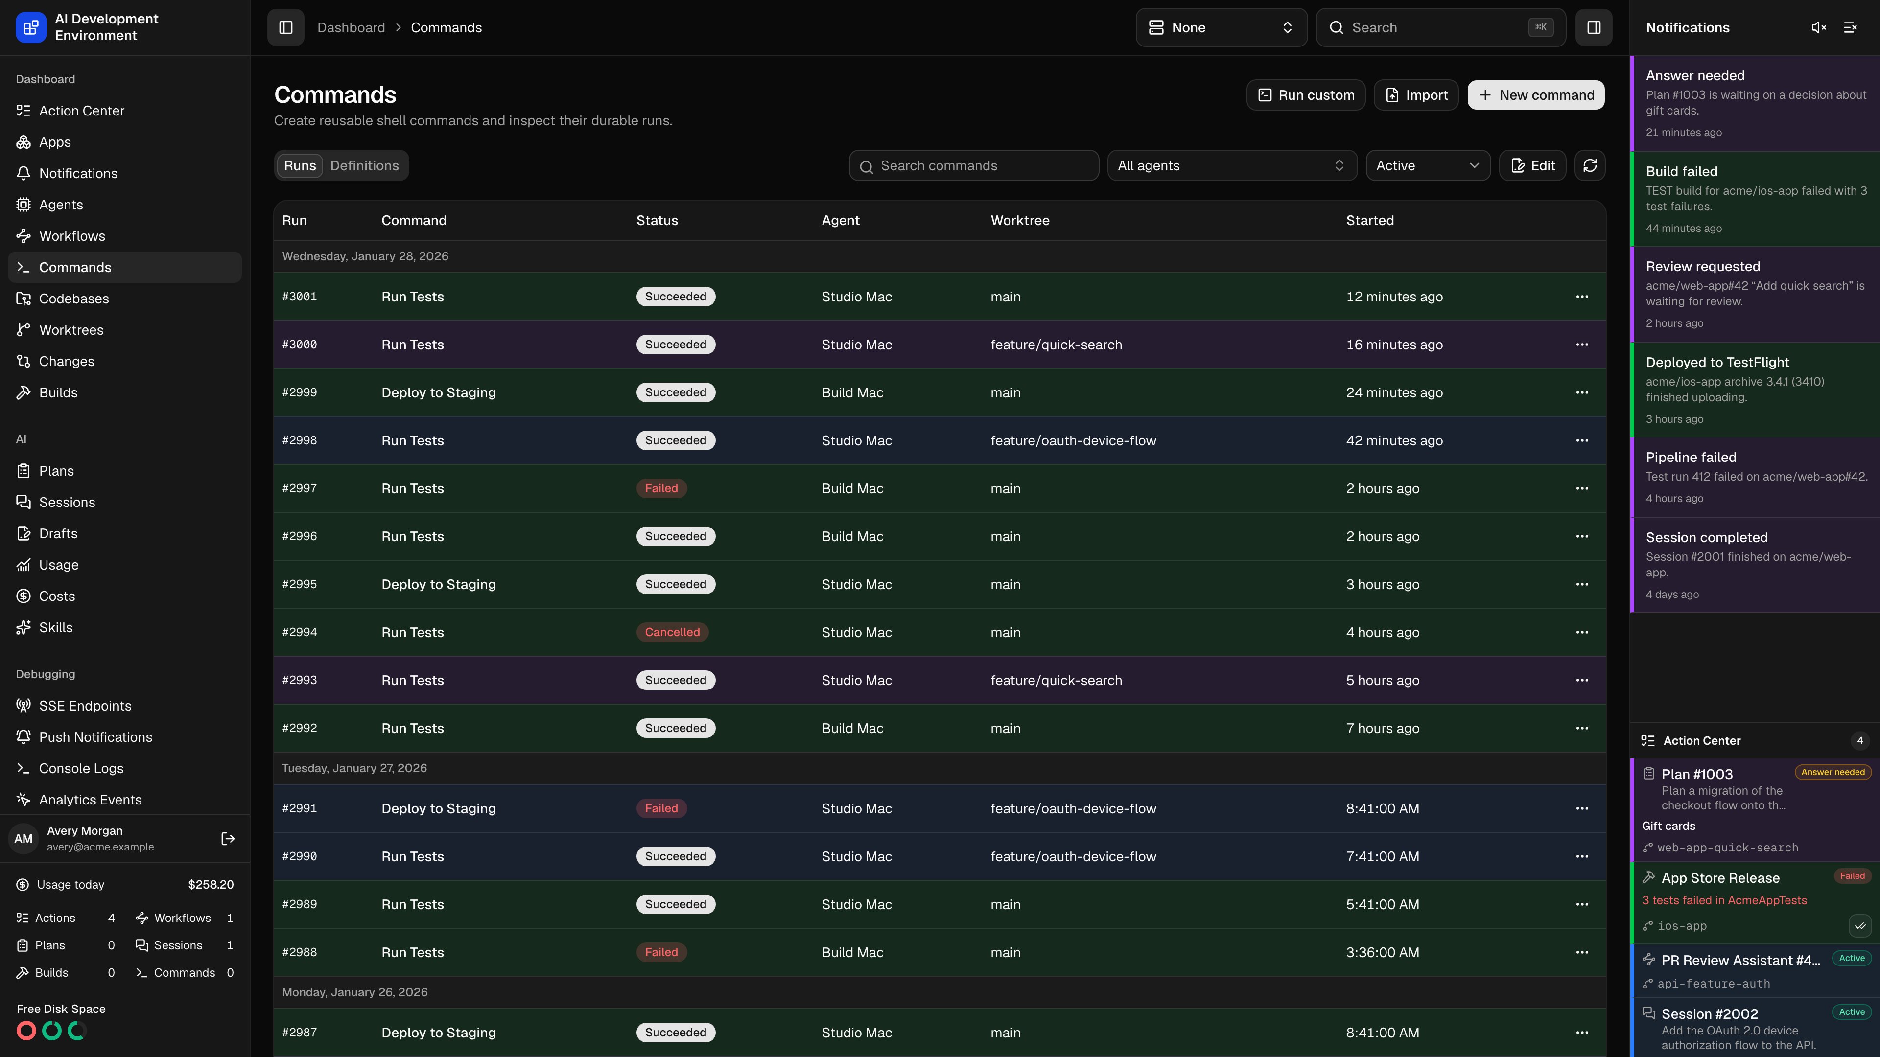Click the Import button
1880x1057 pixels.
tap(1416, 95)
